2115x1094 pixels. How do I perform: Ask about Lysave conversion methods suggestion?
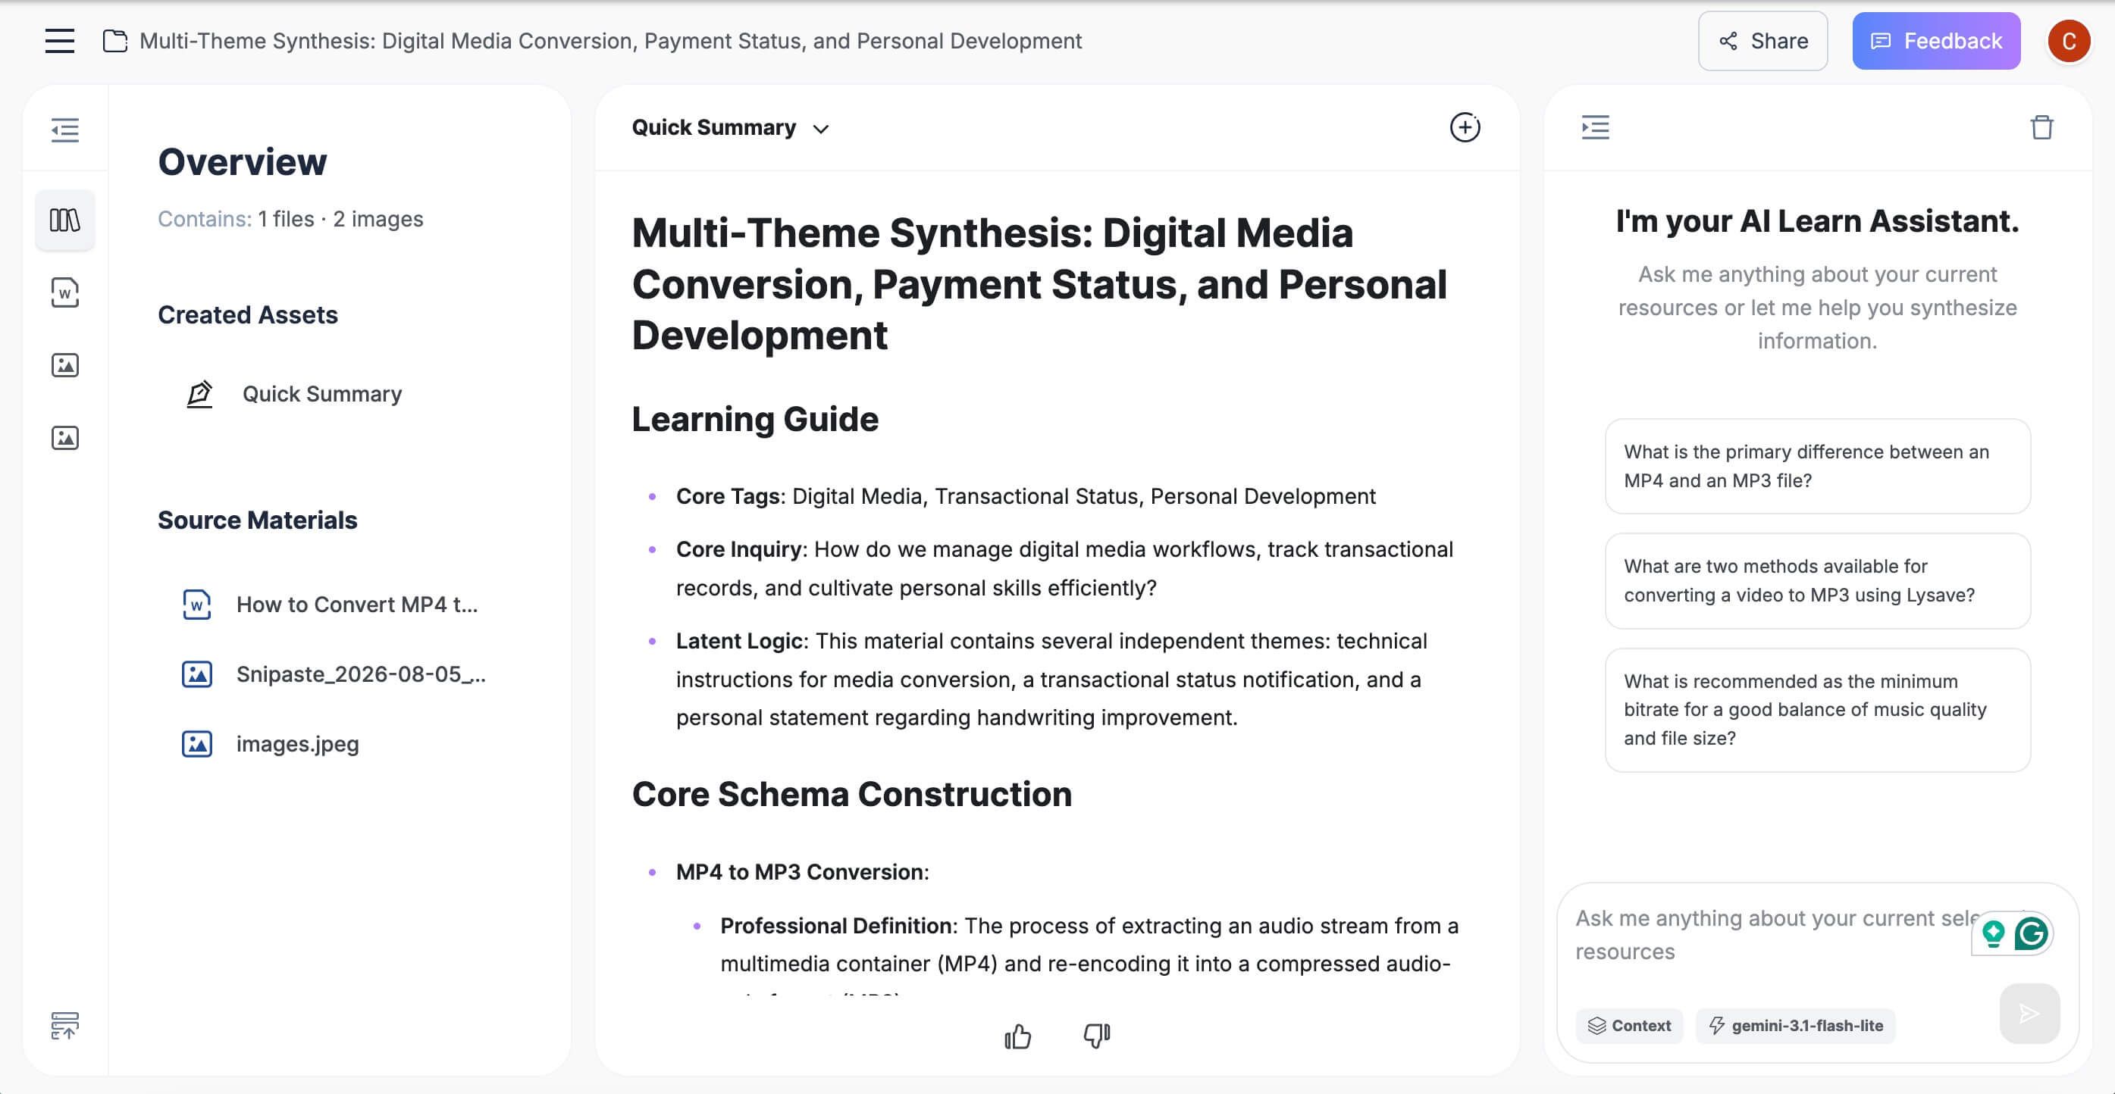pyautogui.click(x=1818, y=581)
